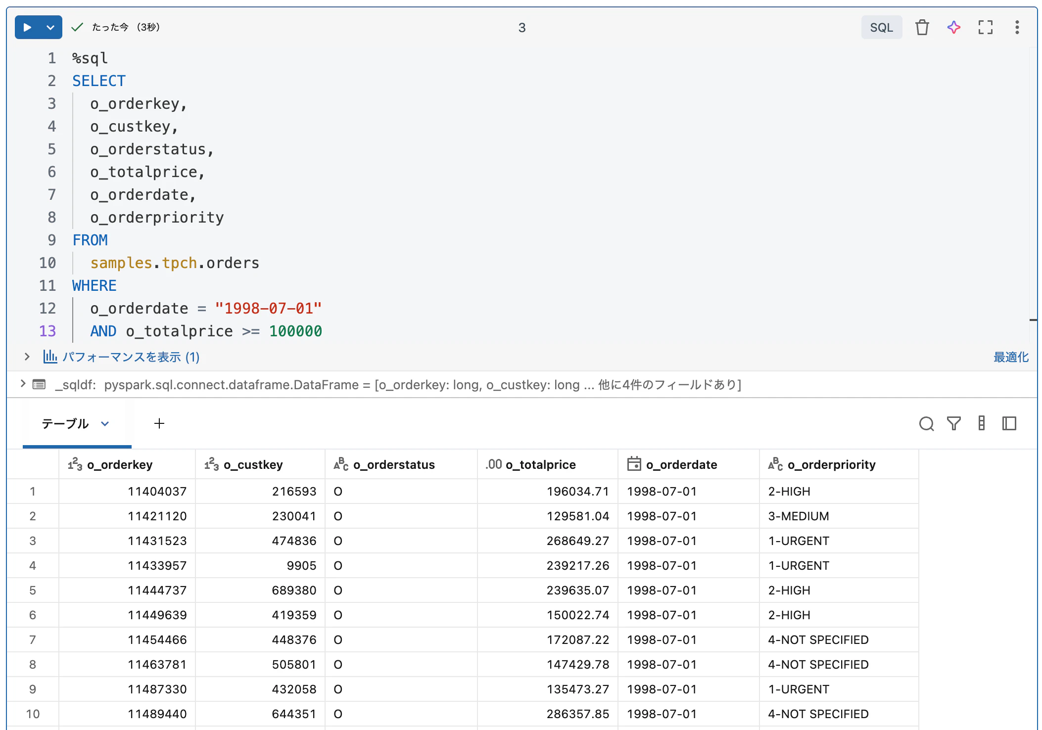Select total price 135473.27
This screenshot has width=1042, height=730.
click(548, 689)
